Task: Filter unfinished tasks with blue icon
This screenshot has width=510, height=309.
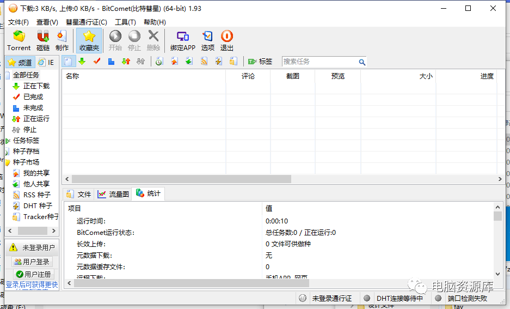Action: [111, 61]
